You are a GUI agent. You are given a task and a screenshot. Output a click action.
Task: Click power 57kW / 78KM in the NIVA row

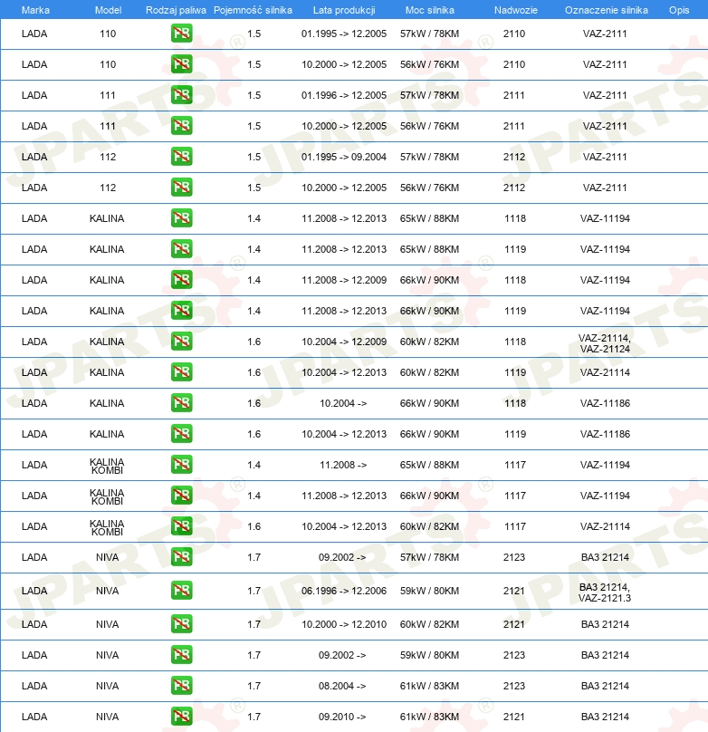429,557
